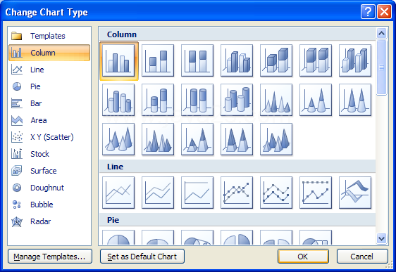Pick the 100% Stacked Line chart icon
This screenshot has height=272, width=396.
click(197, 193)
